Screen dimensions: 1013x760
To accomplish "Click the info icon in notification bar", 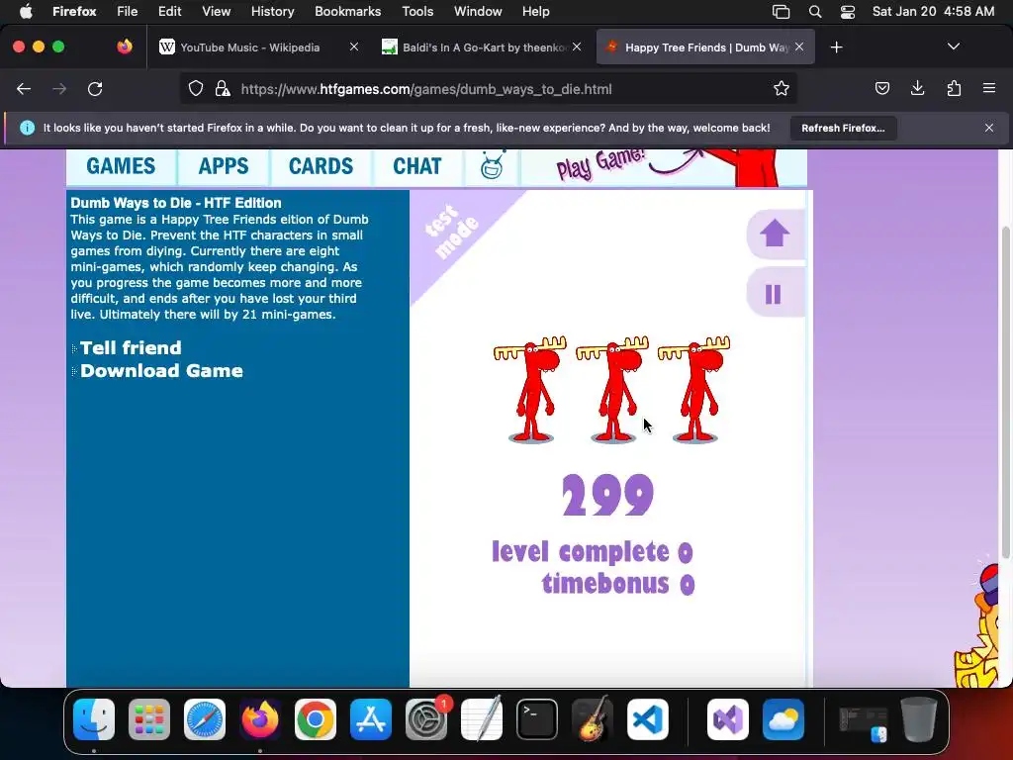I will click(x=27, y=128).
